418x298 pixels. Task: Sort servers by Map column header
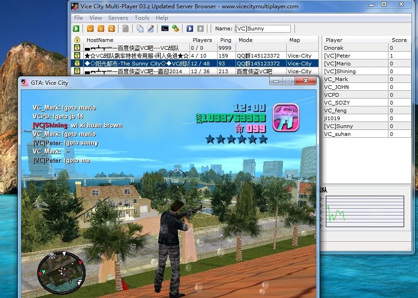point(302,40)
